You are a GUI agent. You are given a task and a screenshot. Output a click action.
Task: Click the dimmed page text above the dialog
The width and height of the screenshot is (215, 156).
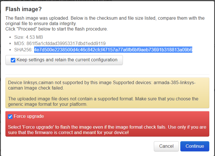click(x=57, y=1)
